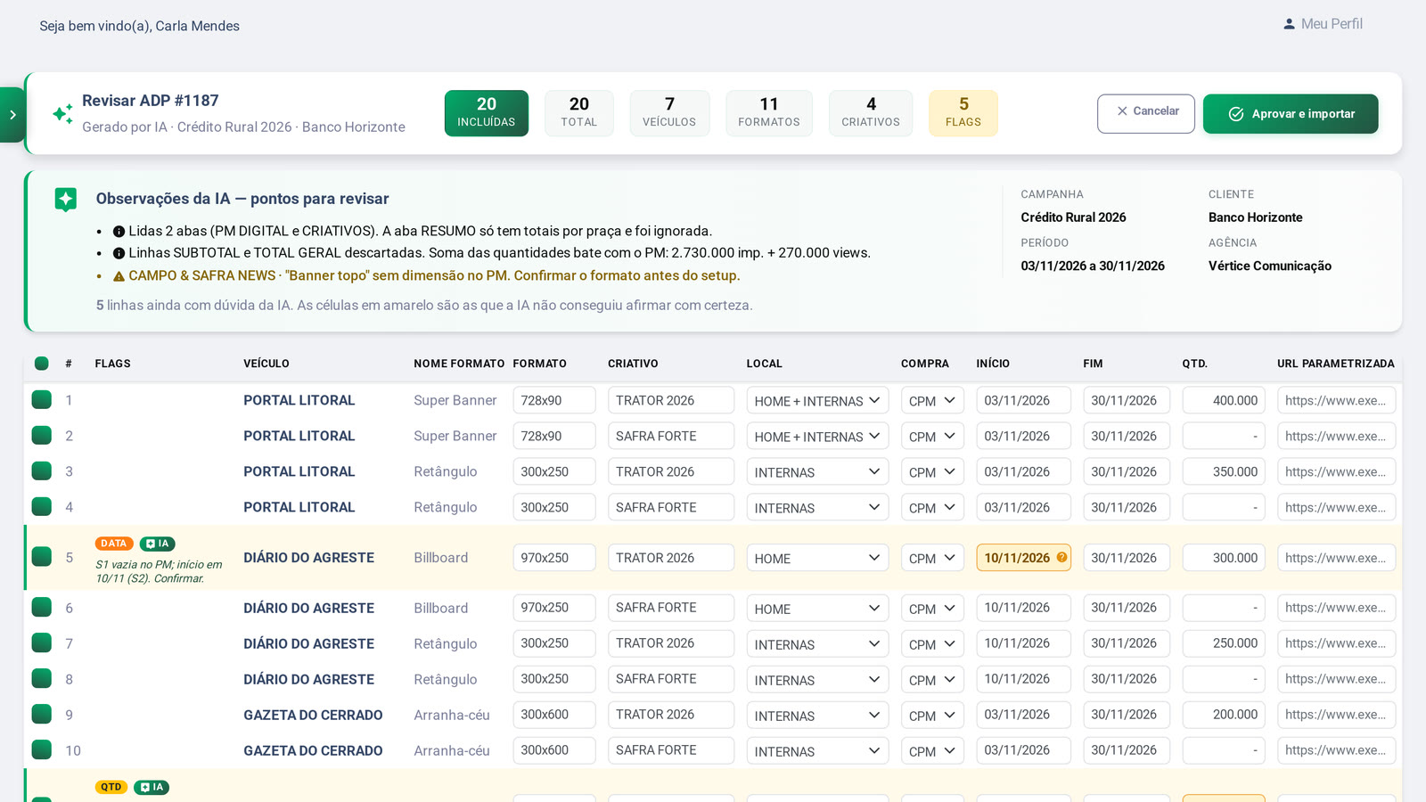Open the HOME + INTERNAS local dropdown in row 1
This screenshot has width=1426, height=802.
(x=817, y=400)
